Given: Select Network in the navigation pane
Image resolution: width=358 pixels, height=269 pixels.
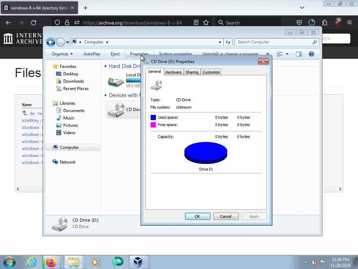Looking at the screenshot, I should 67,162.
